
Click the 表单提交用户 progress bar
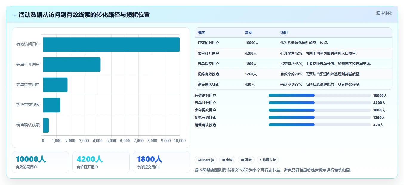click(320, 110)
